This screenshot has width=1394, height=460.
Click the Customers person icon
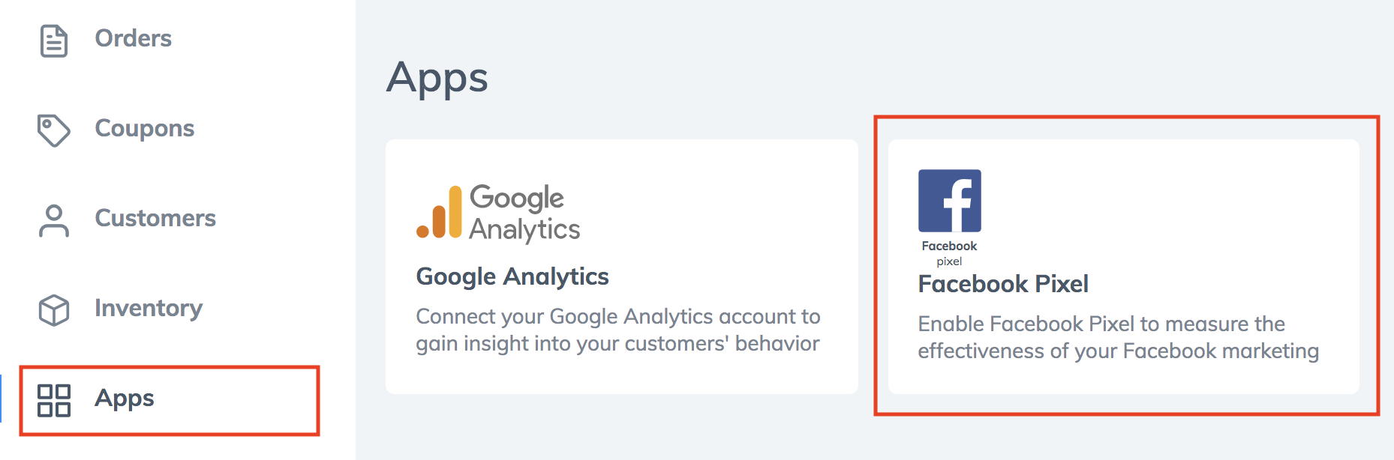(54, 221)
